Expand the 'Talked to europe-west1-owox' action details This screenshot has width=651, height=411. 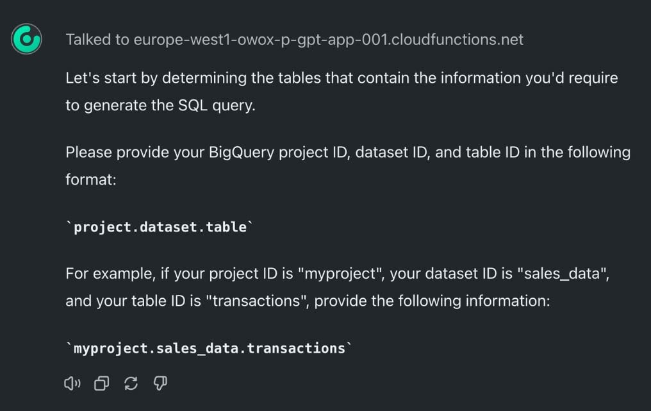[294, 40]
